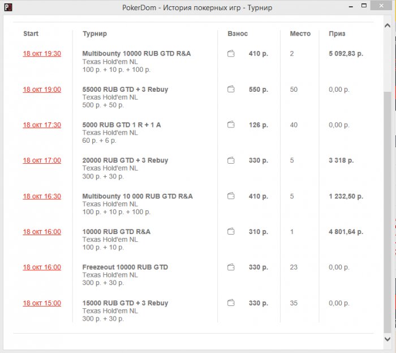
Task: Click the scrollbar down arrow
Action: pos(388,339)
